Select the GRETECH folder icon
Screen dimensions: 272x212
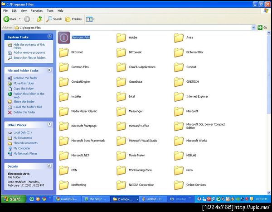[x=179, y=82]
